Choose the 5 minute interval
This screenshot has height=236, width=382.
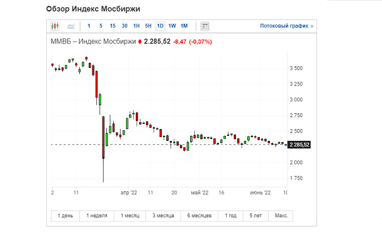101,26
